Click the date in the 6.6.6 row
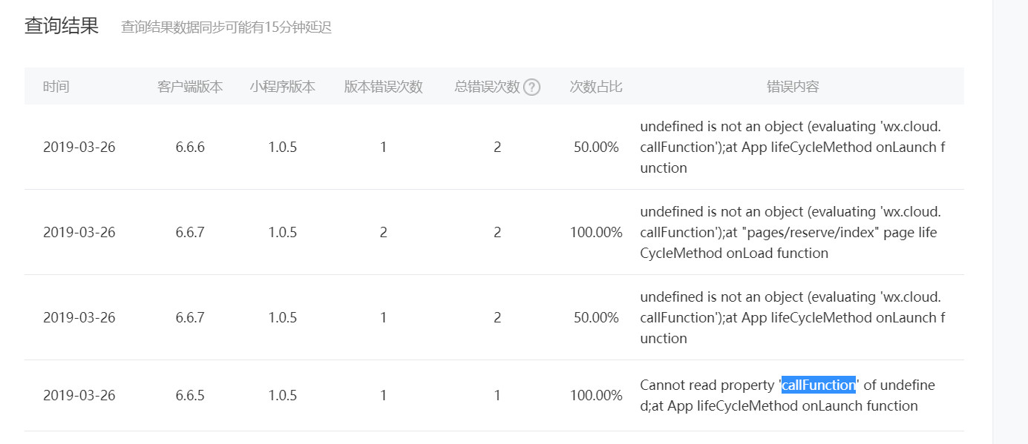This screenshot has width=1028, height=444. [x=79, y=147]
